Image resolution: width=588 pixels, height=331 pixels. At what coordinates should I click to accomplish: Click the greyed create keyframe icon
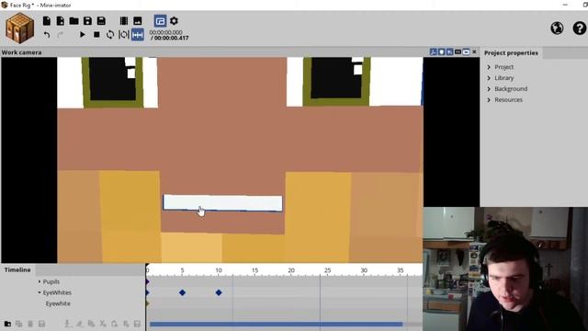(x=67, y=324)
